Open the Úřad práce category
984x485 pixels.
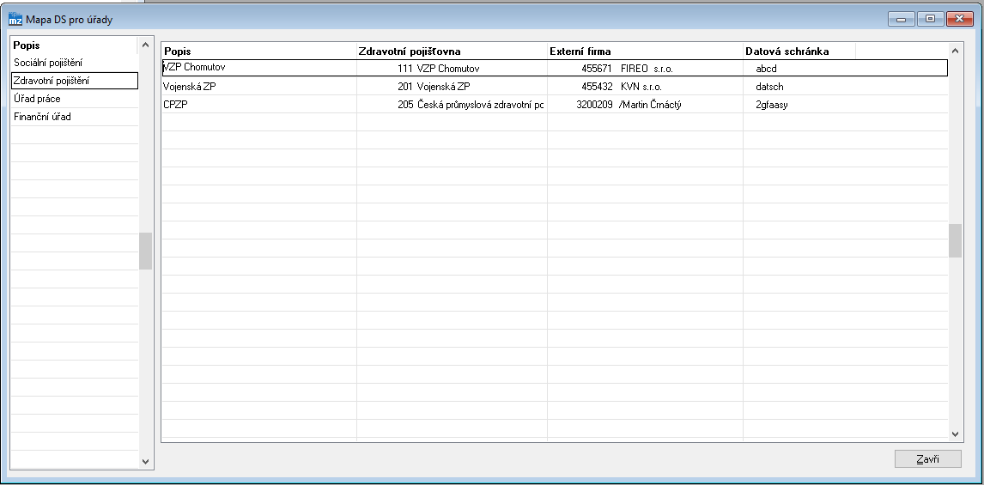[75, 99]
